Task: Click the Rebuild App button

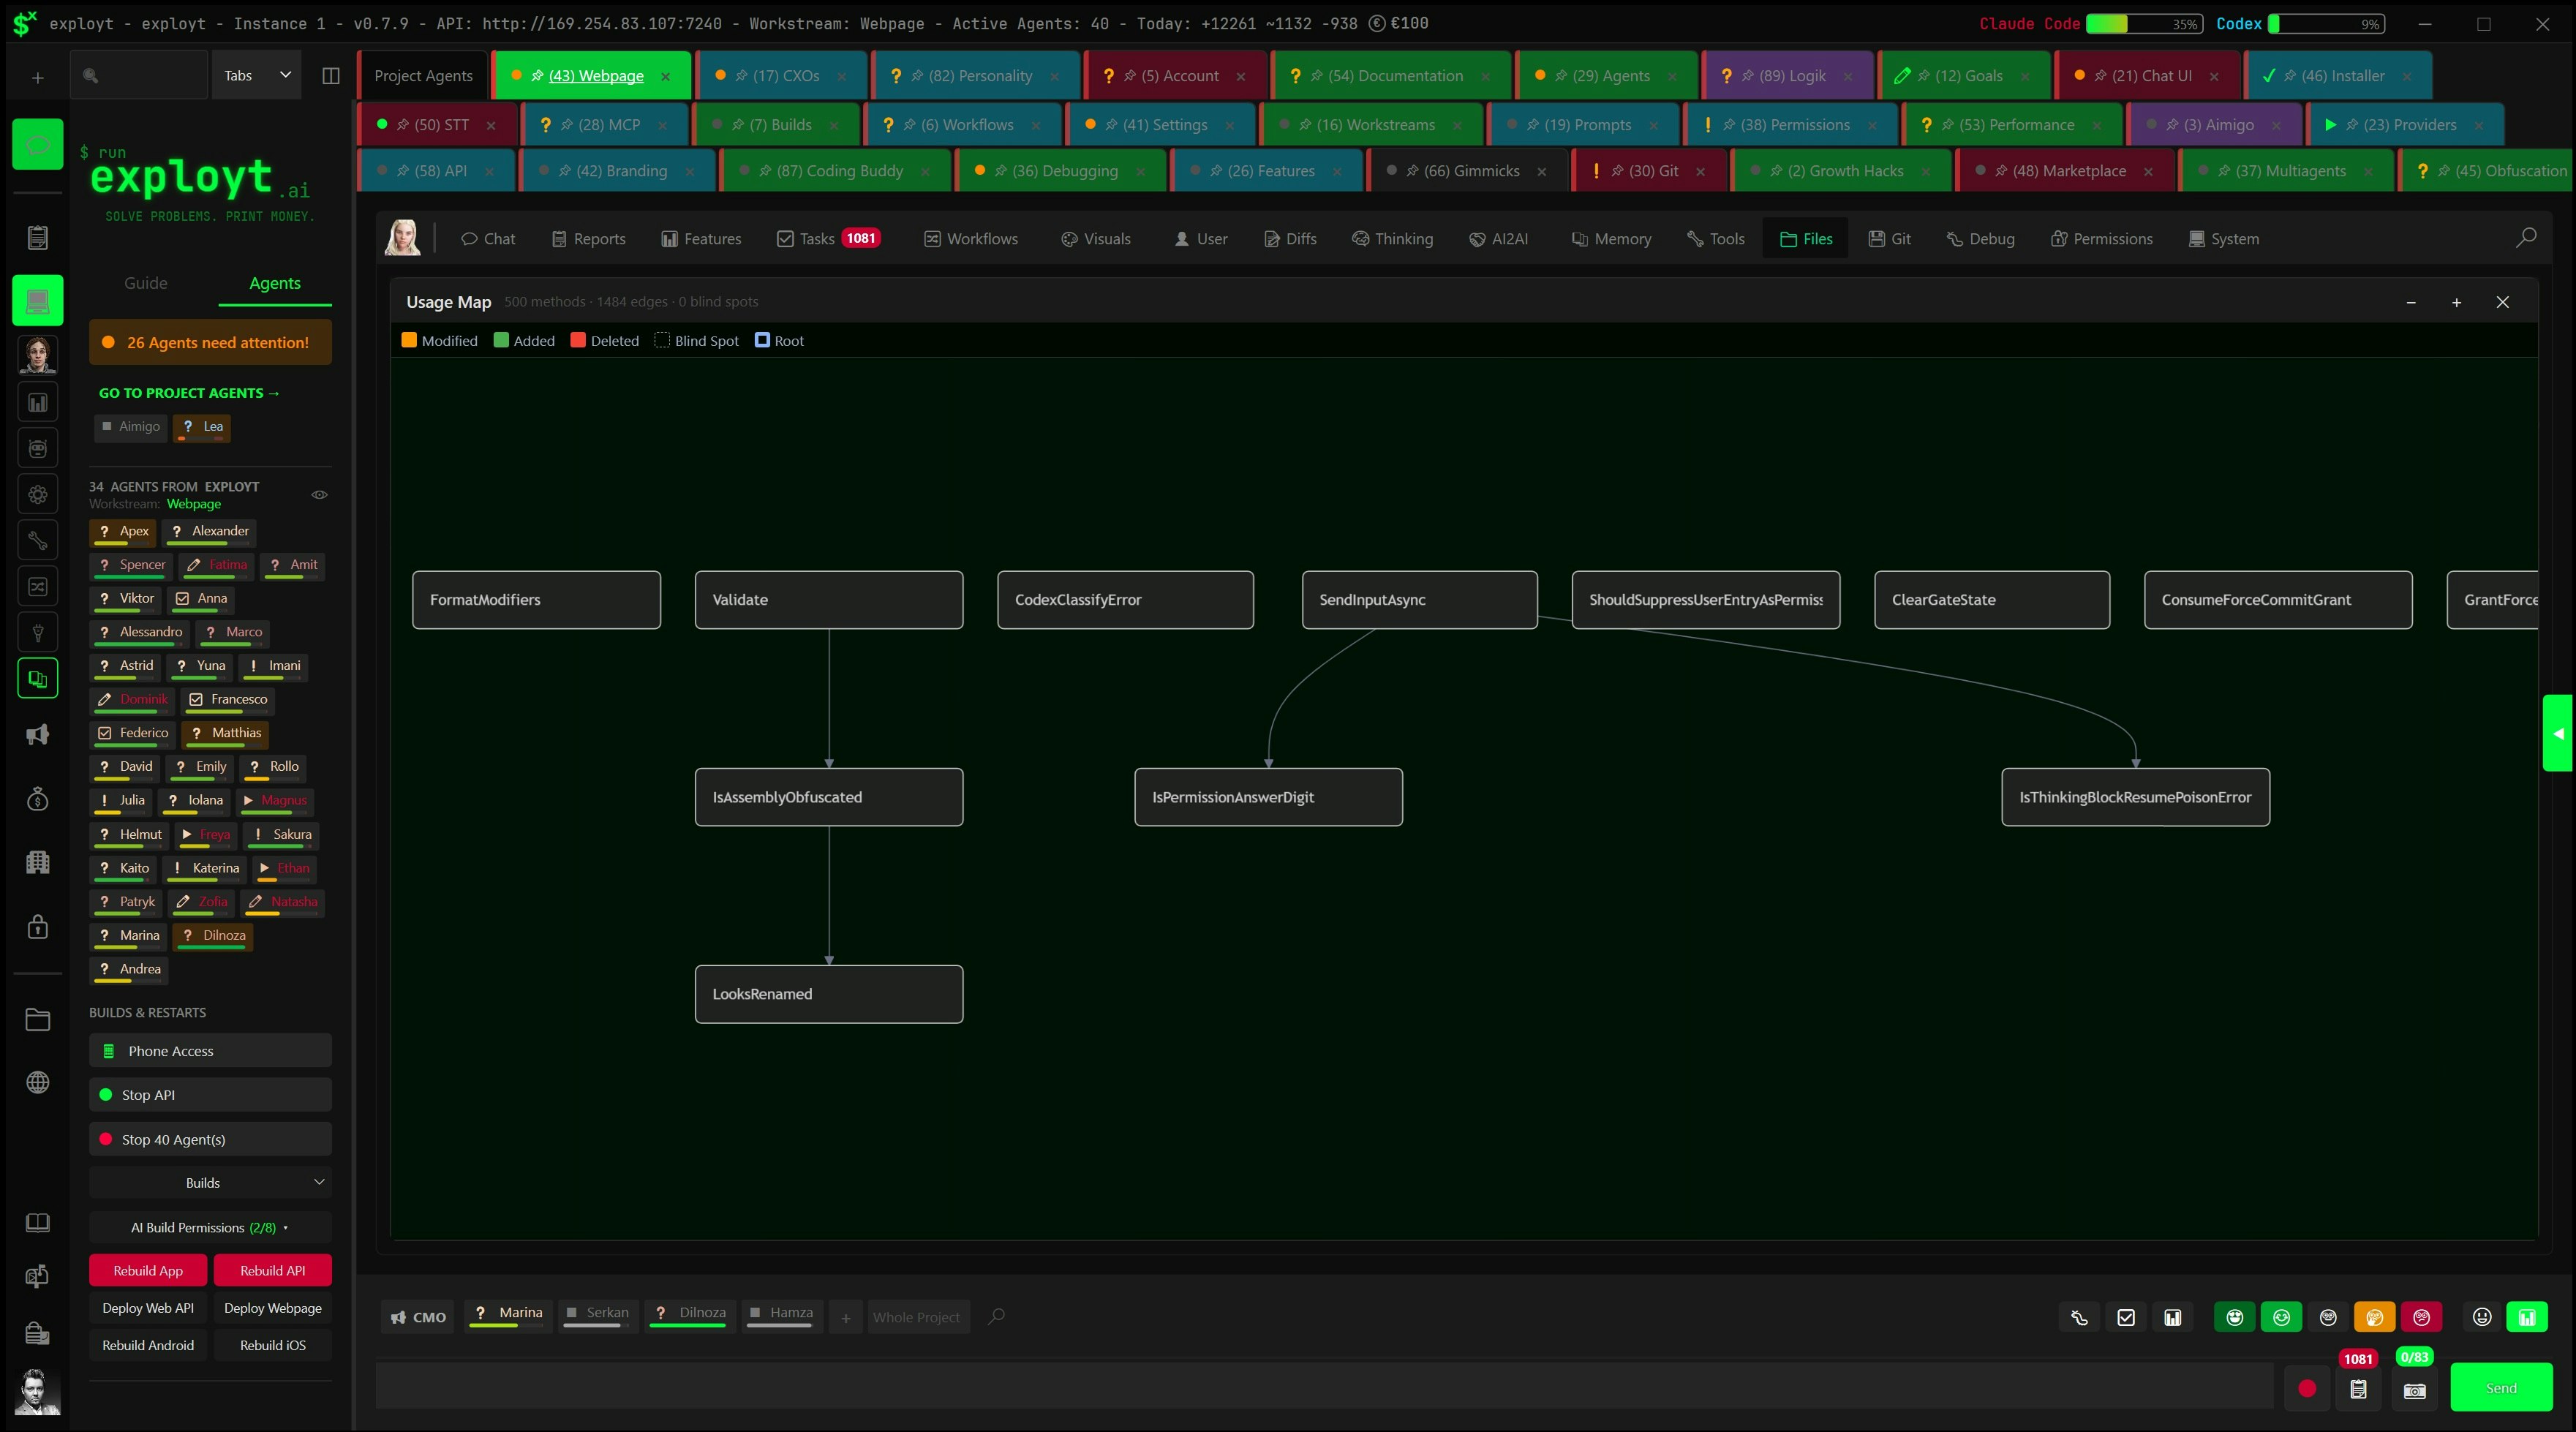Action: (148, 1270)
